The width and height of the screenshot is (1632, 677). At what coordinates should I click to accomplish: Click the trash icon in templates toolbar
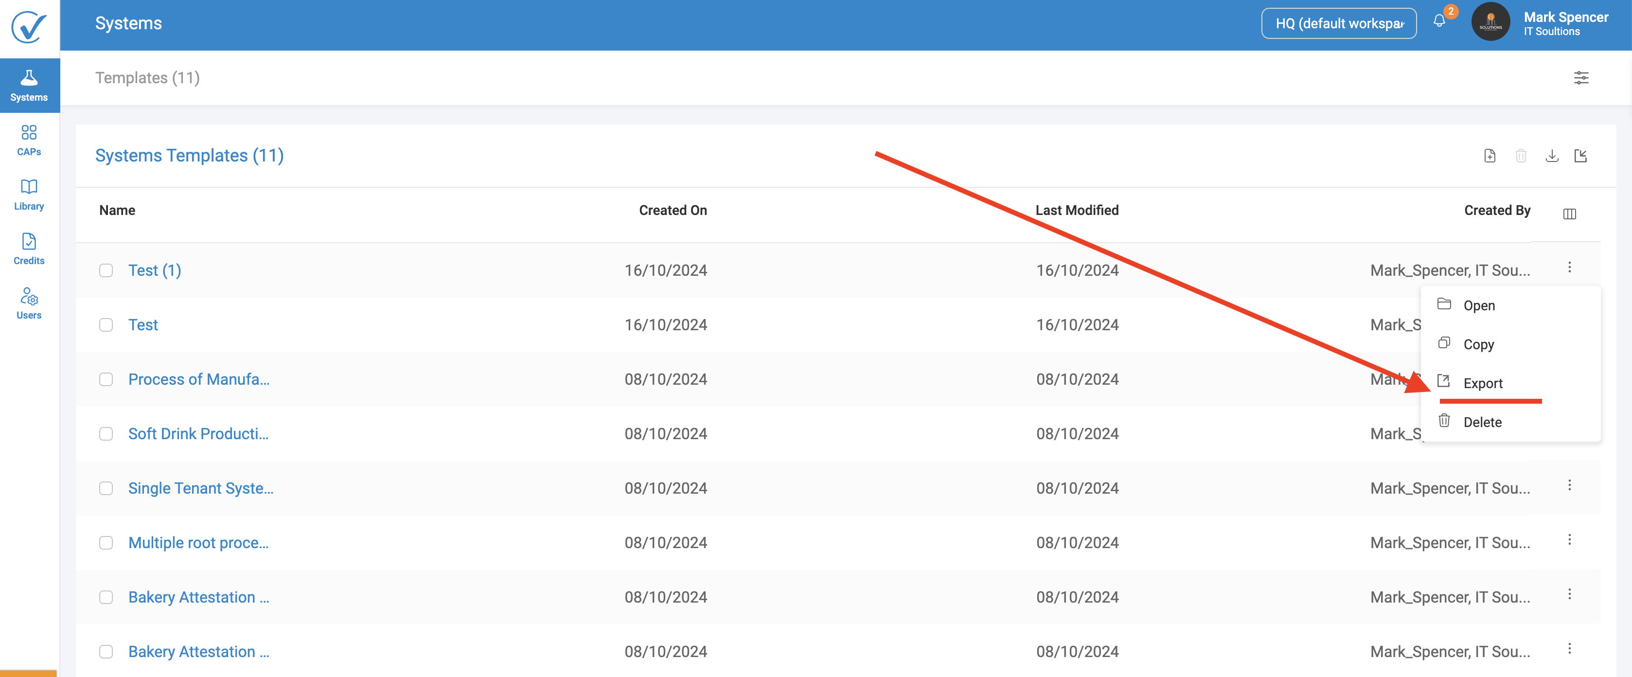click(x=1521, y=156)
